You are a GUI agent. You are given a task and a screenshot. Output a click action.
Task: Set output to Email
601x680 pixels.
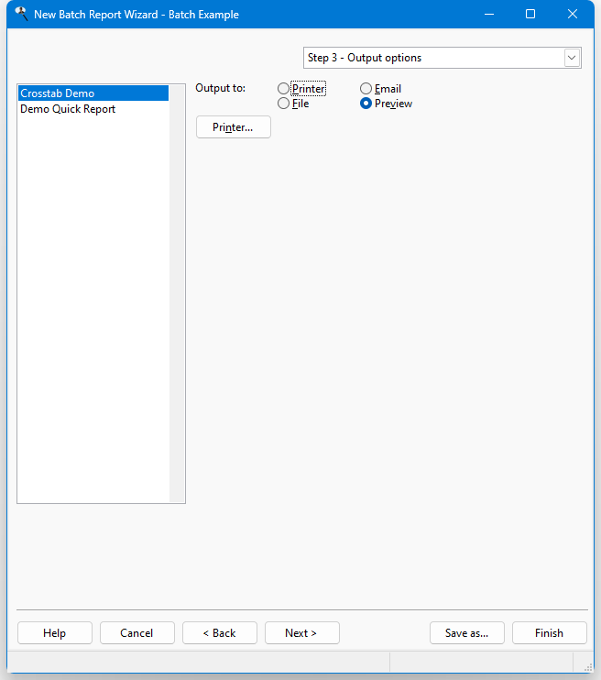(x=366, y=89)
